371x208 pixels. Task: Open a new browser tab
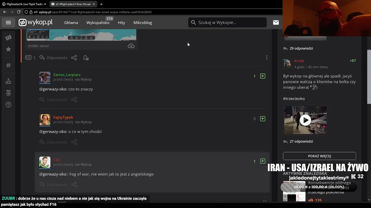pos(101,4)
